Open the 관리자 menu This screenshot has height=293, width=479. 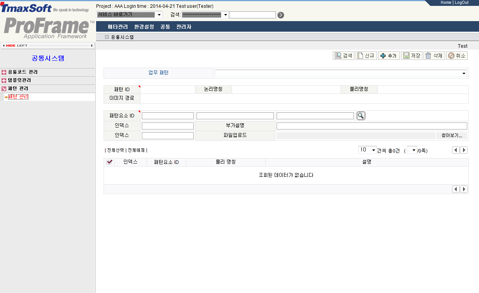pos(183,27)
